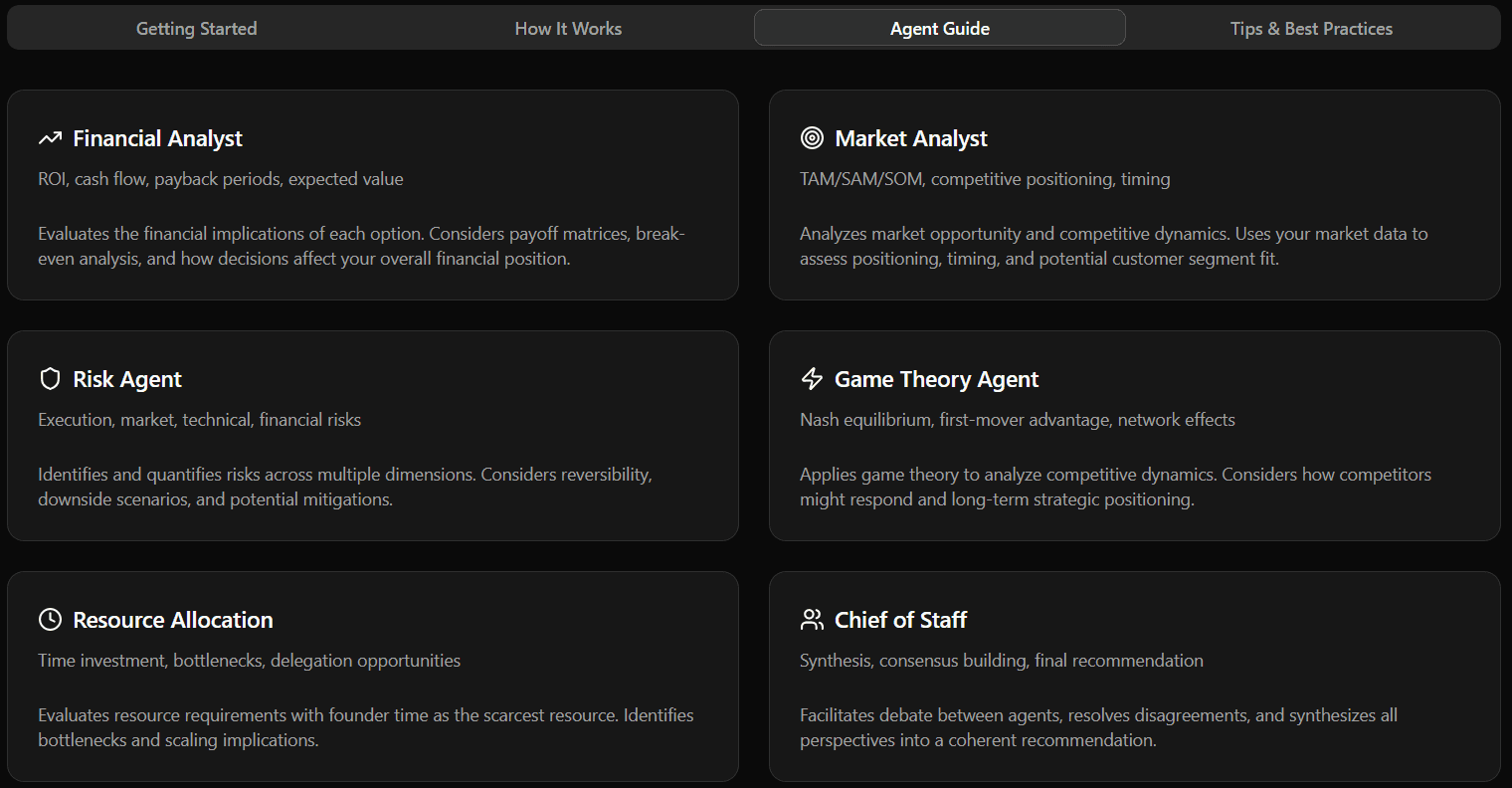Select the Game Theory Agent card
The height and width of the screenshot is (788, 1512).
(x=1135, y=436)
